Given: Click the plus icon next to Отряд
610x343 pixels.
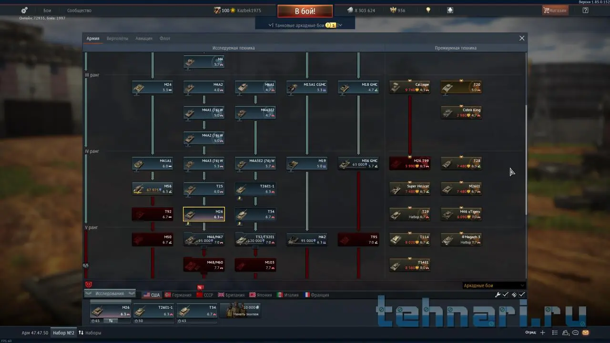Looking at the screenshot, I should tap(542, 333).
